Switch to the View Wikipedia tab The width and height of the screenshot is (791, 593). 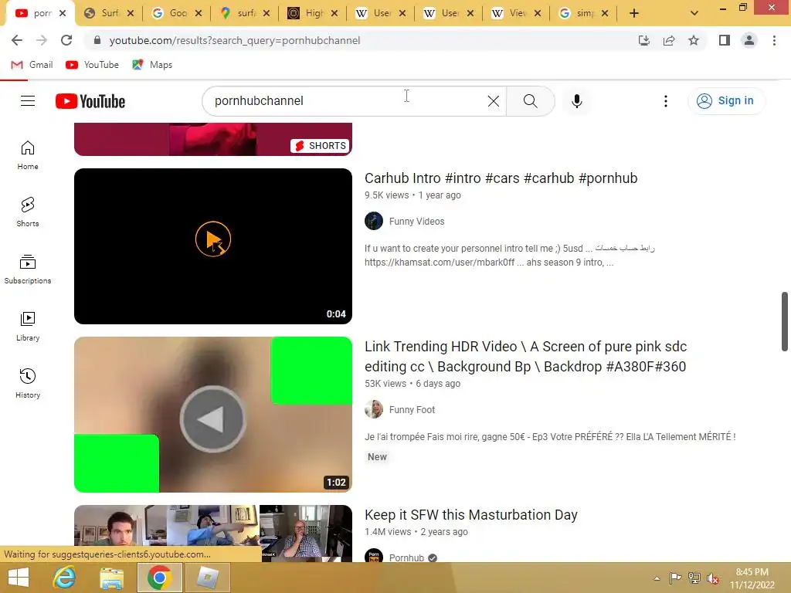point(518,13)
